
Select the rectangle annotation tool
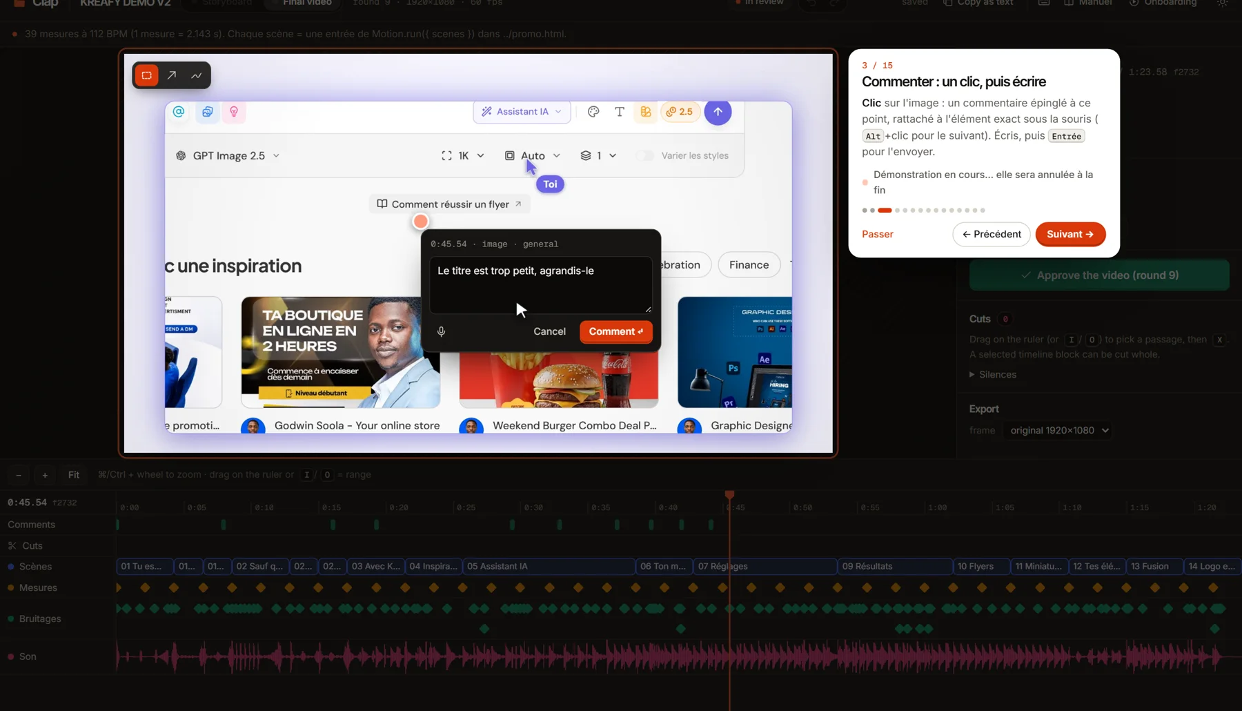coord(146,75)
